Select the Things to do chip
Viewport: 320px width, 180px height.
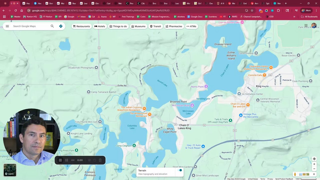118,26
